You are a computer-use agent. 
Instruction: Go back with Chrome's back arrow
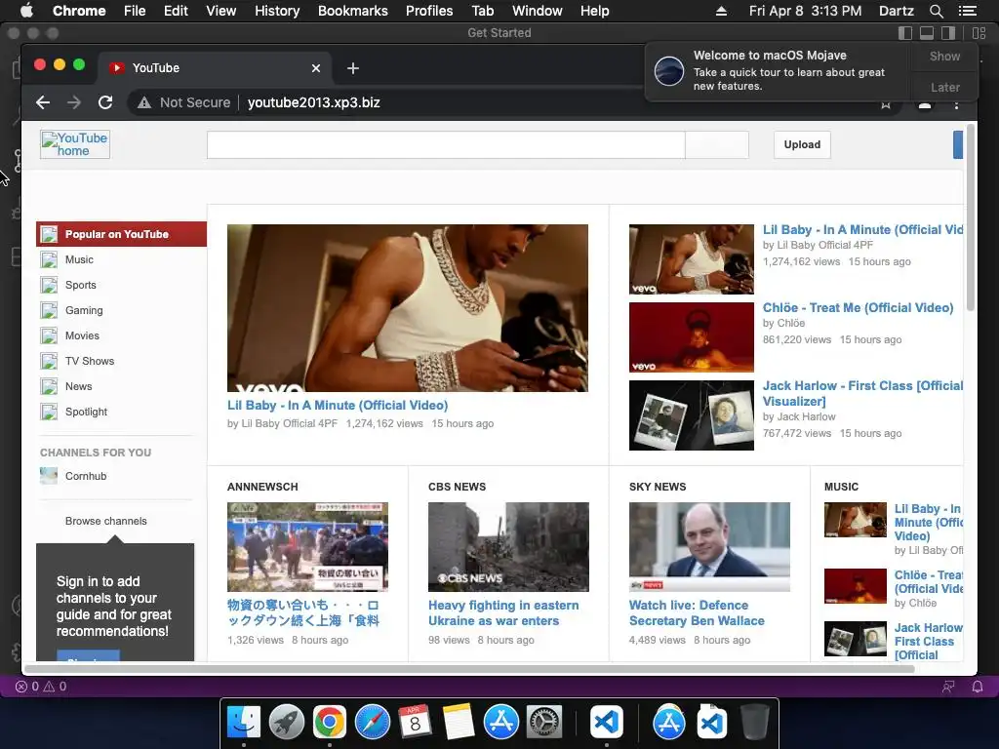click(x=43, y=102)
